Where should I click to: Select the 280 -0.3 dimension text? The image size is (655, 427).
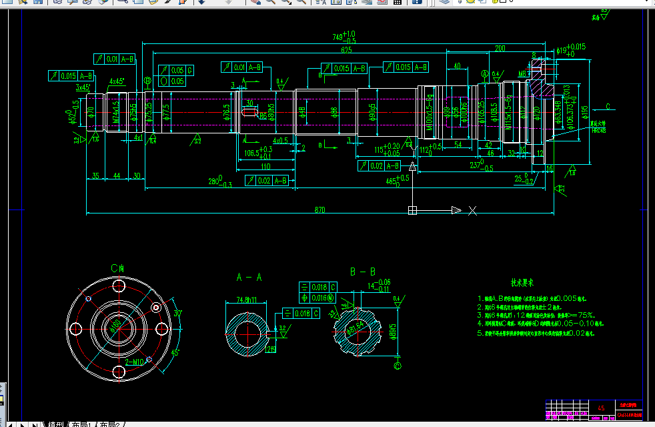tap(220, 181)
